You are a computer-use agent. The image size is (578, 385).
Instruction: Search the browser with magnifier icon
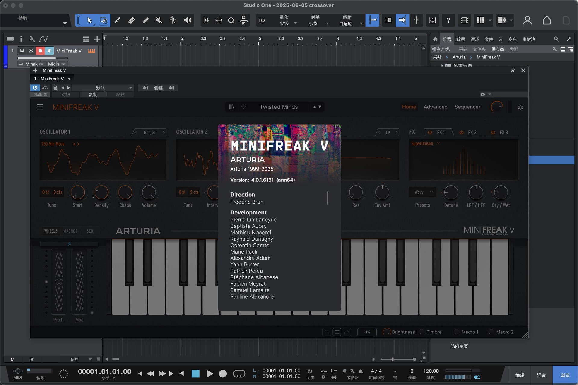point(556,39)
